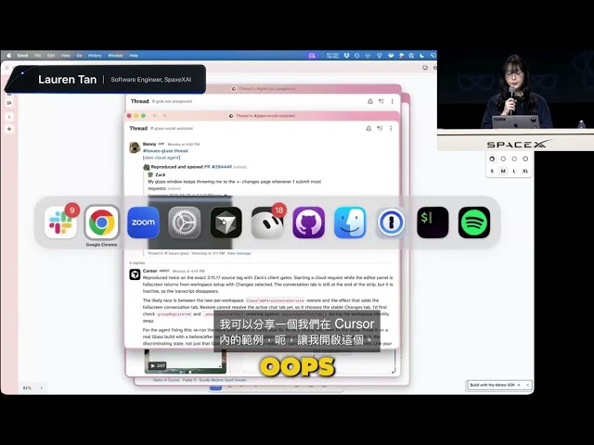This screenshot has height=445, width=594.
Task: Select the fourth circle style option
Action: pyautogui.click(x=525, y=159)
